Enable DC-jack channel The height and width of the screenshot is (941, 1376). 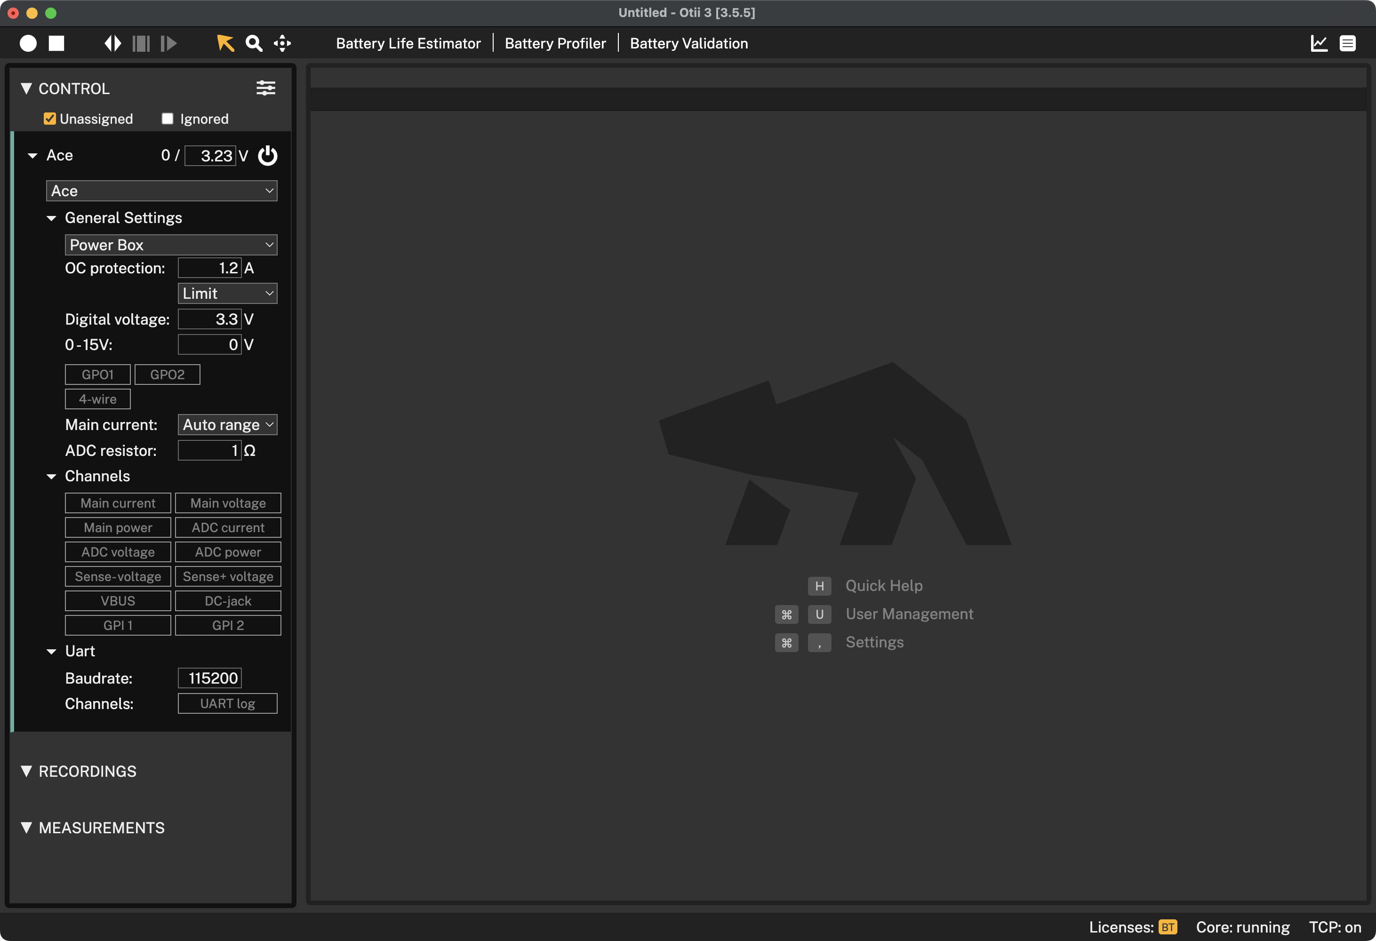click(x=228, y=601)
